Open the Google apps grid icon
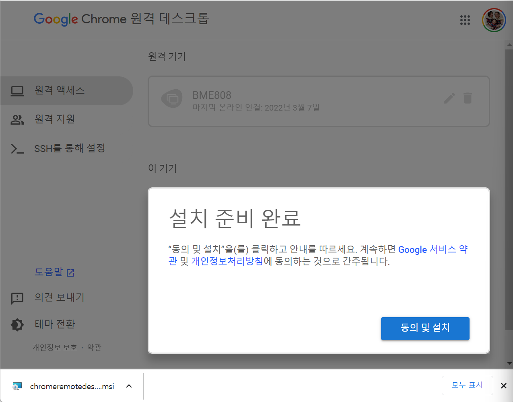 [x=465, y=20]
